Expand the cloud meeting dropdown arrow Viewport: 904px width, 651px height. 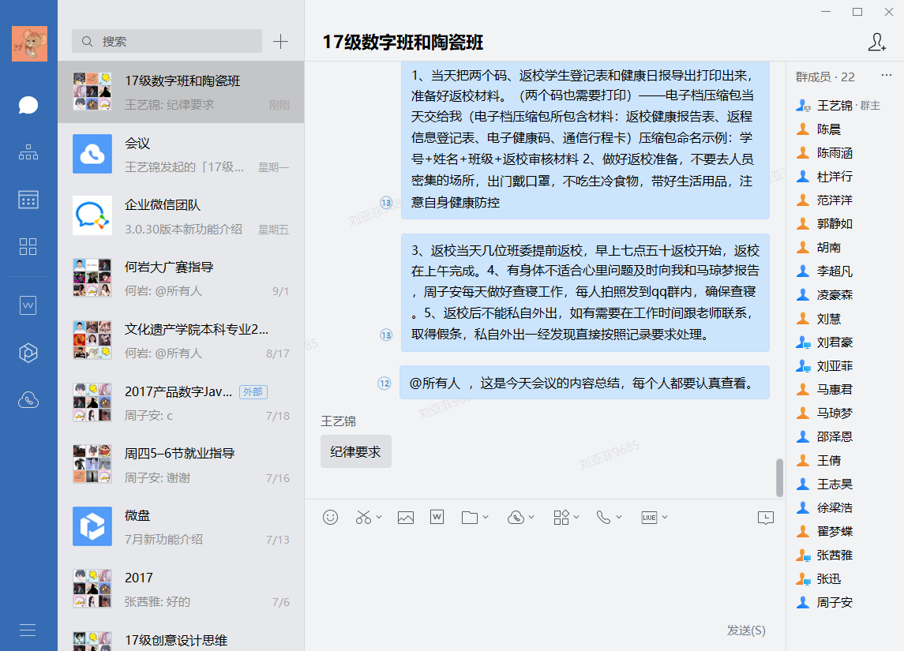[x=531, y=518]
